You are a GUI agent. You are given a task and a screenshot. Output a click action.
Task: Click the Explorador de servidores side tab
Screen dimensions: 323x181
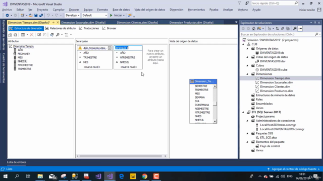pos(4,35)
